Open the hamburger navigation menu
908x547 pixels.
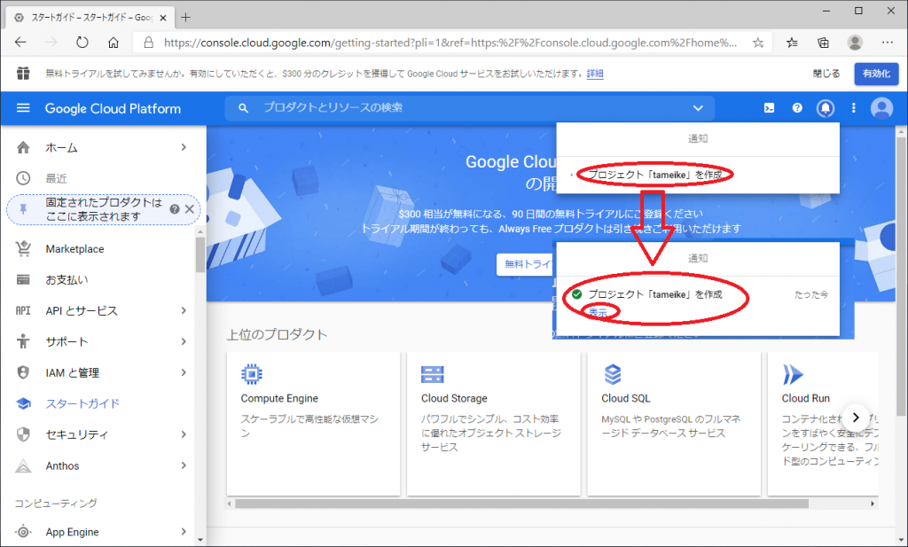click(23, 108)
